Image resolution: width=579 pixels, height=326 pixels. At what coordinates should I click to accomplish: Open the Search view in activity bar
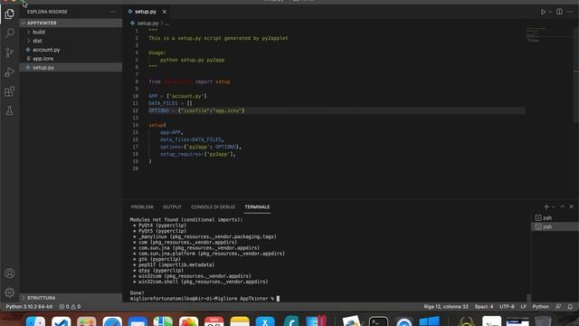click(10, 34)
